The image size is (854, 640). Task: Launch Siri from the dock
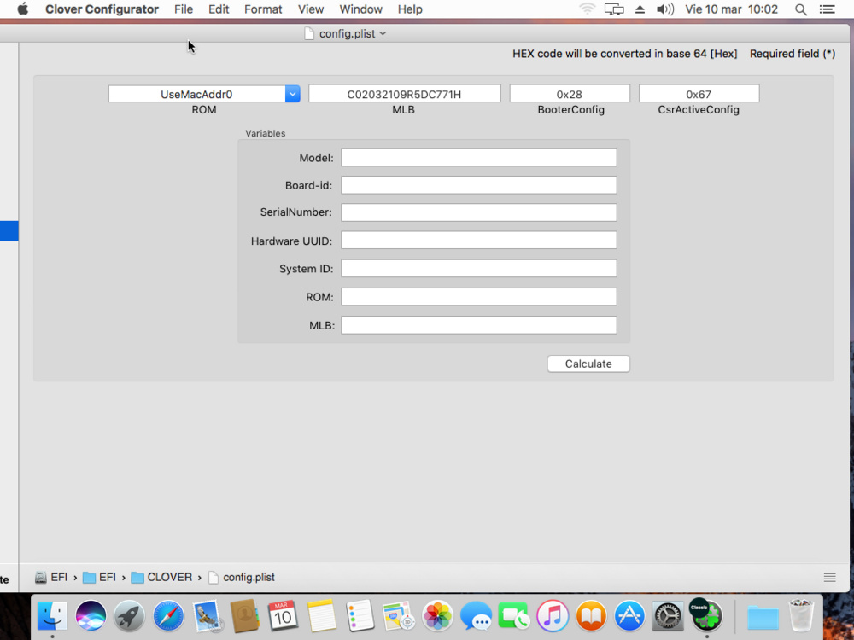point(91,615)
